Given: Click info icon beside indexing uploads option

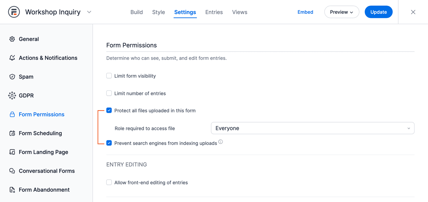Looking at the screenshot, I should [220, 142].
